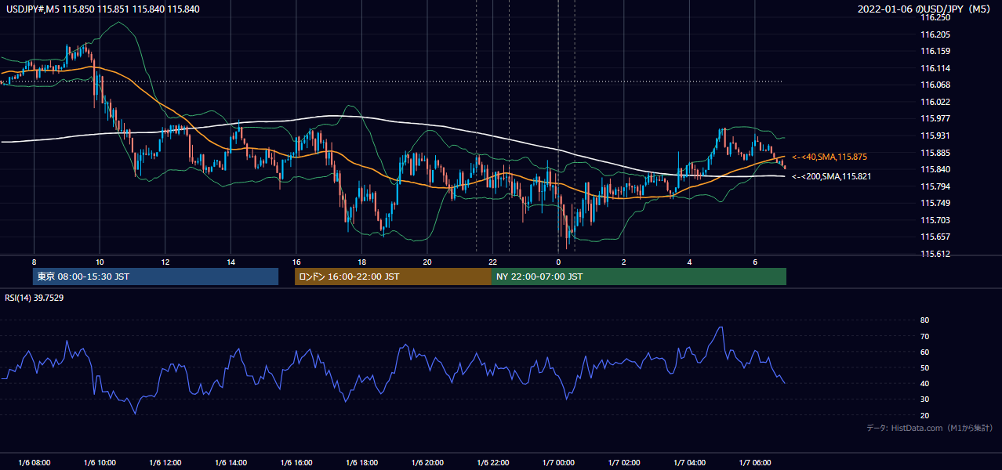The width and height of the screenshot is (1002, 470).
Task: Click the 1/7 02:00 date axis label
Action: (x=624, y=463)
